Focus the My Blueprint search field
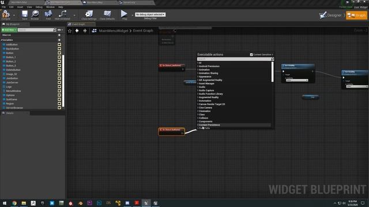The width and height of the screenshot is (369, 207). pyautogui.click(x=36, y=30)
